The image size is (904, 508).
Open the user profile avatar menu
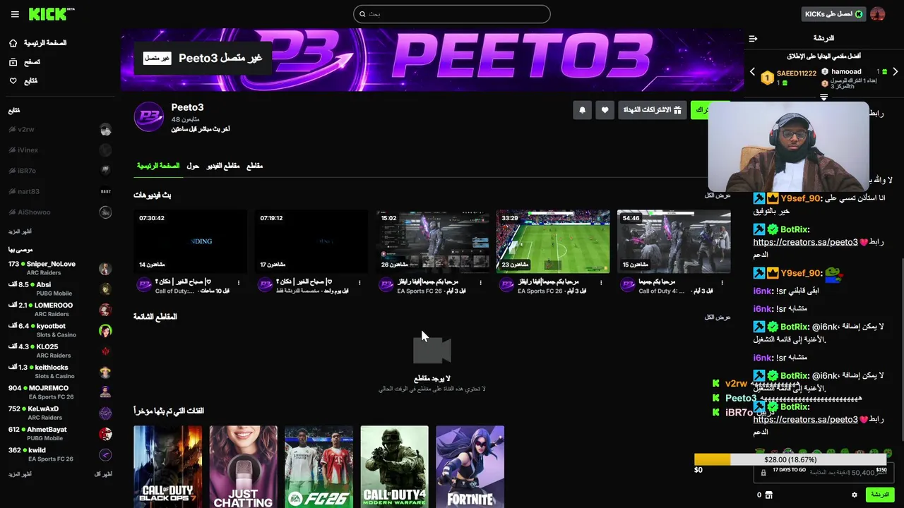(x=878, y=14)
